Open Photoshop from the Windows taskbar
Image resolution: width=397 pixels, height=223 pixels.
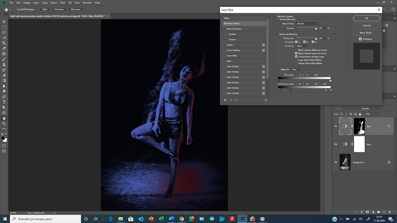point(242,219)
